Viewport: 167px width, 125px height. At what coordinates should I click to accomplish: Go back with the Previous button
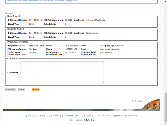tap(10, 90)
